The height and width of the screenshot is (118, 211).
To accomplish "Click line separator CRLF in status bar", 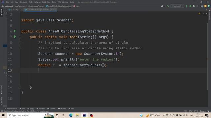I will pos(191,111).
